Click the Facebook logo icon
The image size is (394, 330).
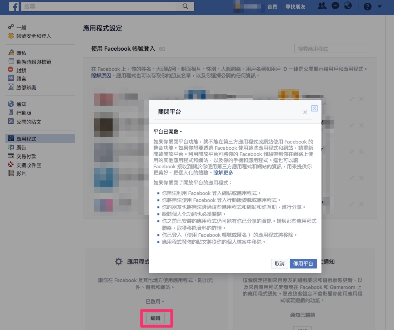click(14, 7)
